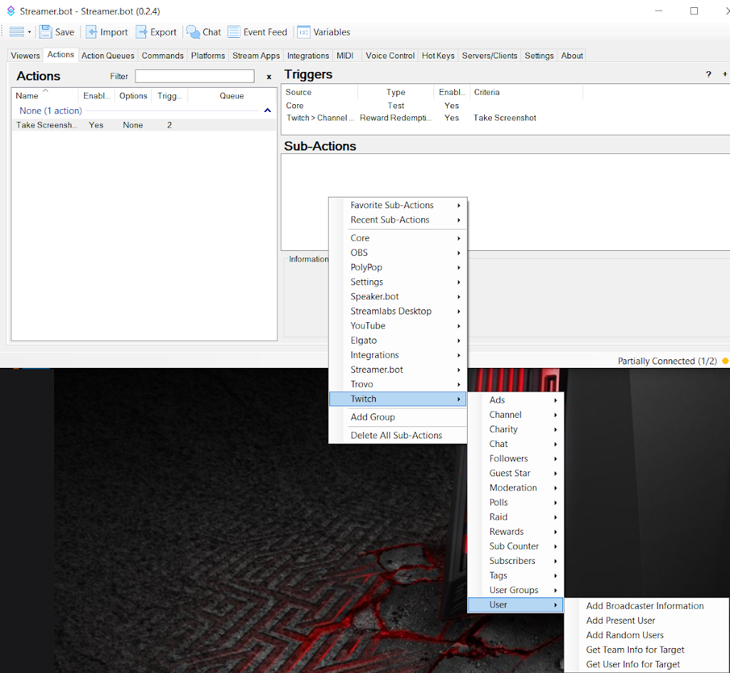Image resolution: width=730 pixels, height=673 pixels.
Task: Open the Stream Apps tab
Action: pos(256,56)
